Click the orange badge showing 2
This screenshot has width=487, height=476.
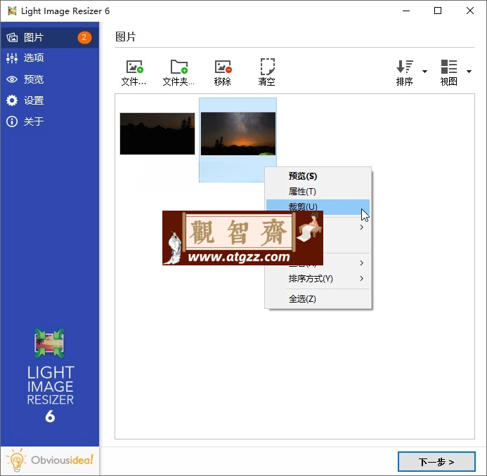84,37
